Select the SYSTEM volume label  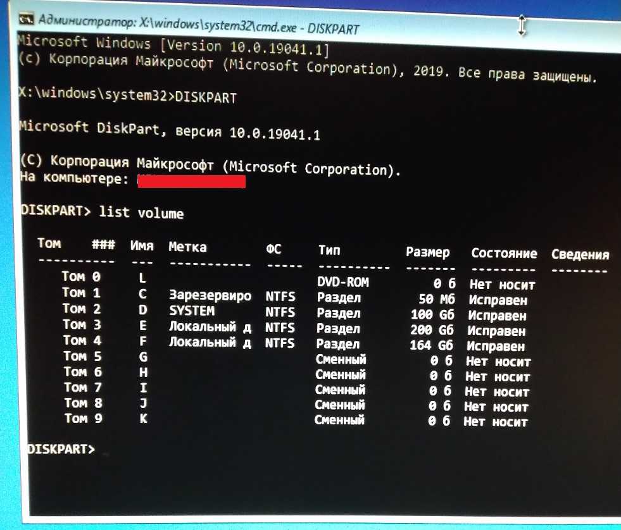pos(192,311)
